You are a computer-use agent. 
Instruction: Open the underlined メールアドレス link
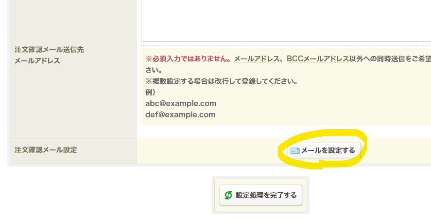pos(257,59)
